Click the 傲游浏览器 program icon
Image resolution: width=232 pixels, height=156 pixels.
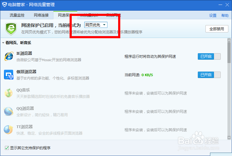[9, 75]
